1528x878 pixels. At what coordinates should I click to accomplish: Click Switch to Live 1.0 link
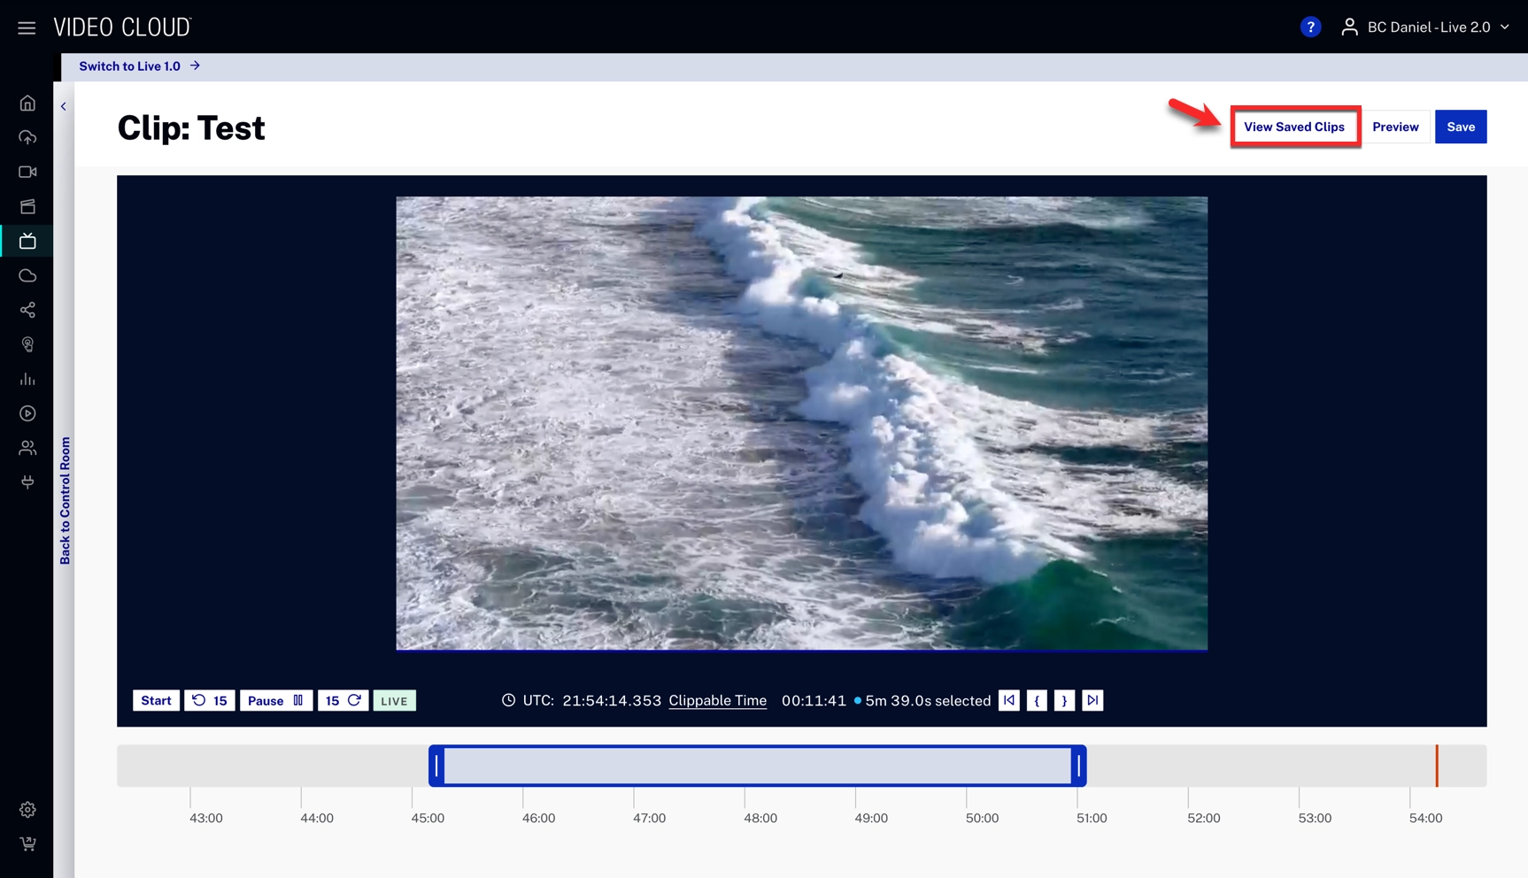139,66
